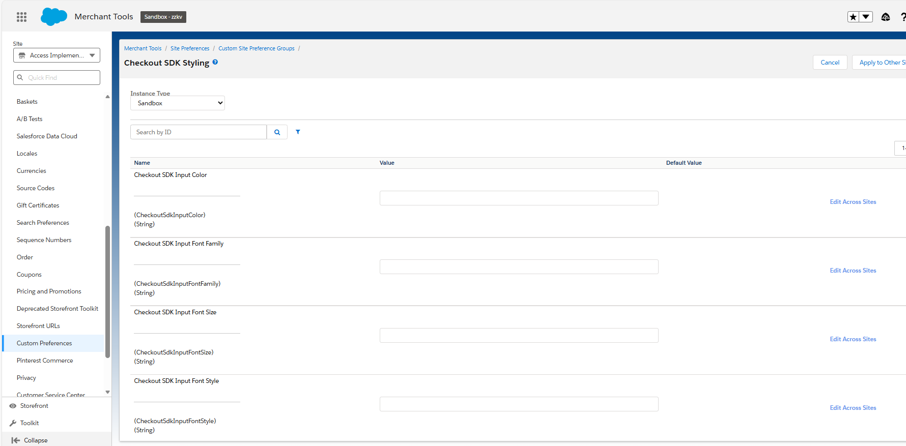The width and height of the screenshot is (906, 446).
Task: Open Pricing and Promotions in the sidebar
Action: (49, 291)
